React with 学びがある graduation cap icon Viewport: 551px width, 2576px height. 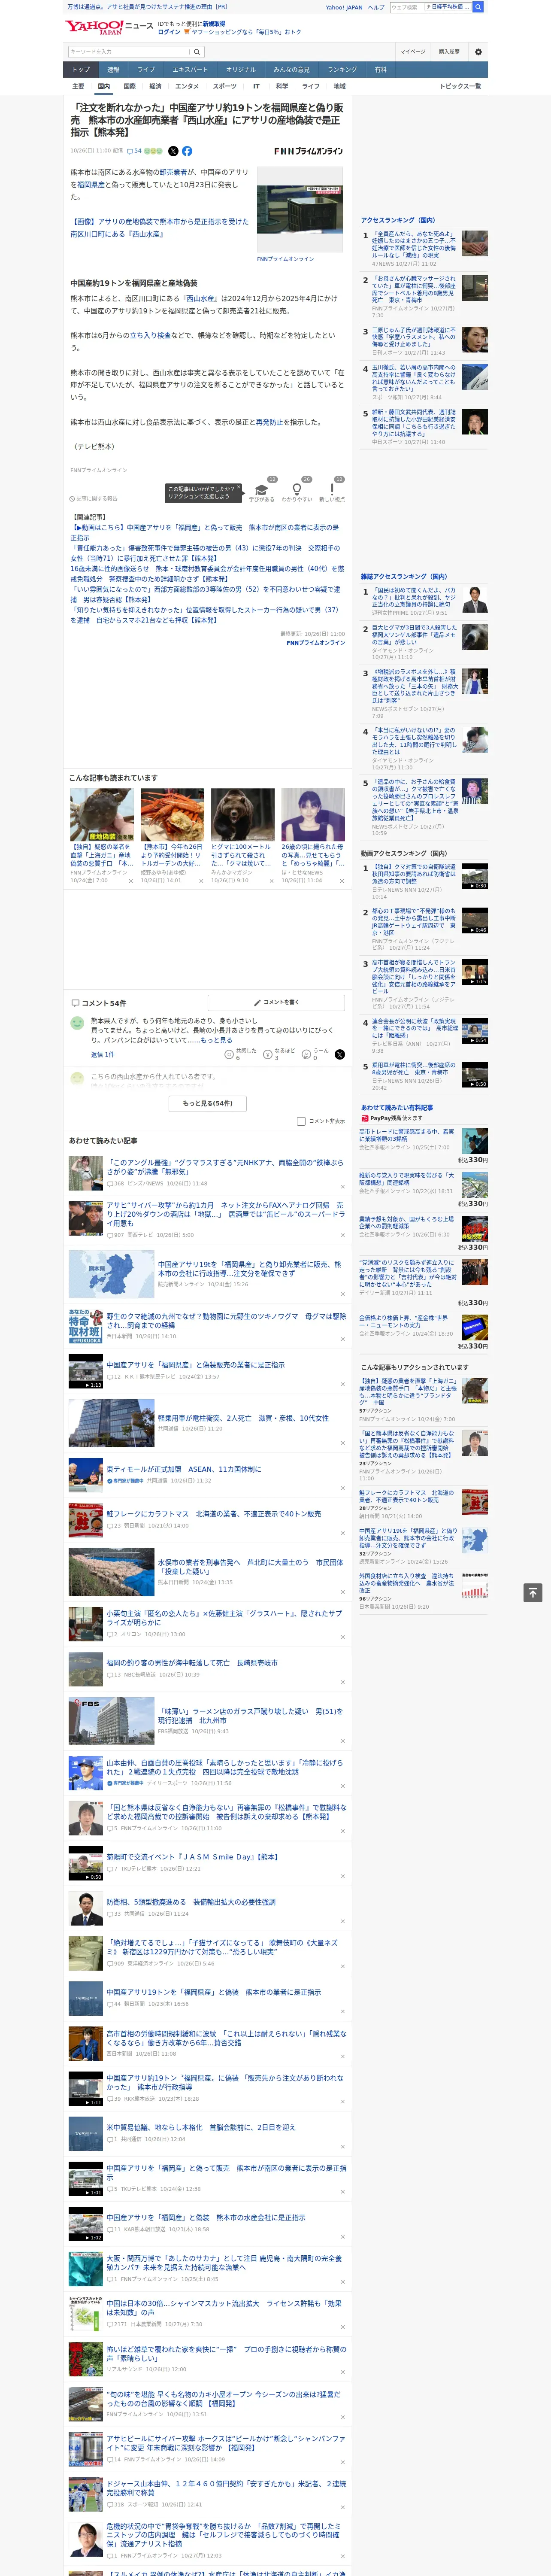tap(262, 490)
